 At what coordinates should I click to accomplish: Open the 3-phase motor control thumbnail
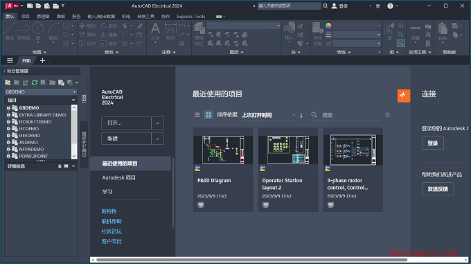click(x=353, y=150)
